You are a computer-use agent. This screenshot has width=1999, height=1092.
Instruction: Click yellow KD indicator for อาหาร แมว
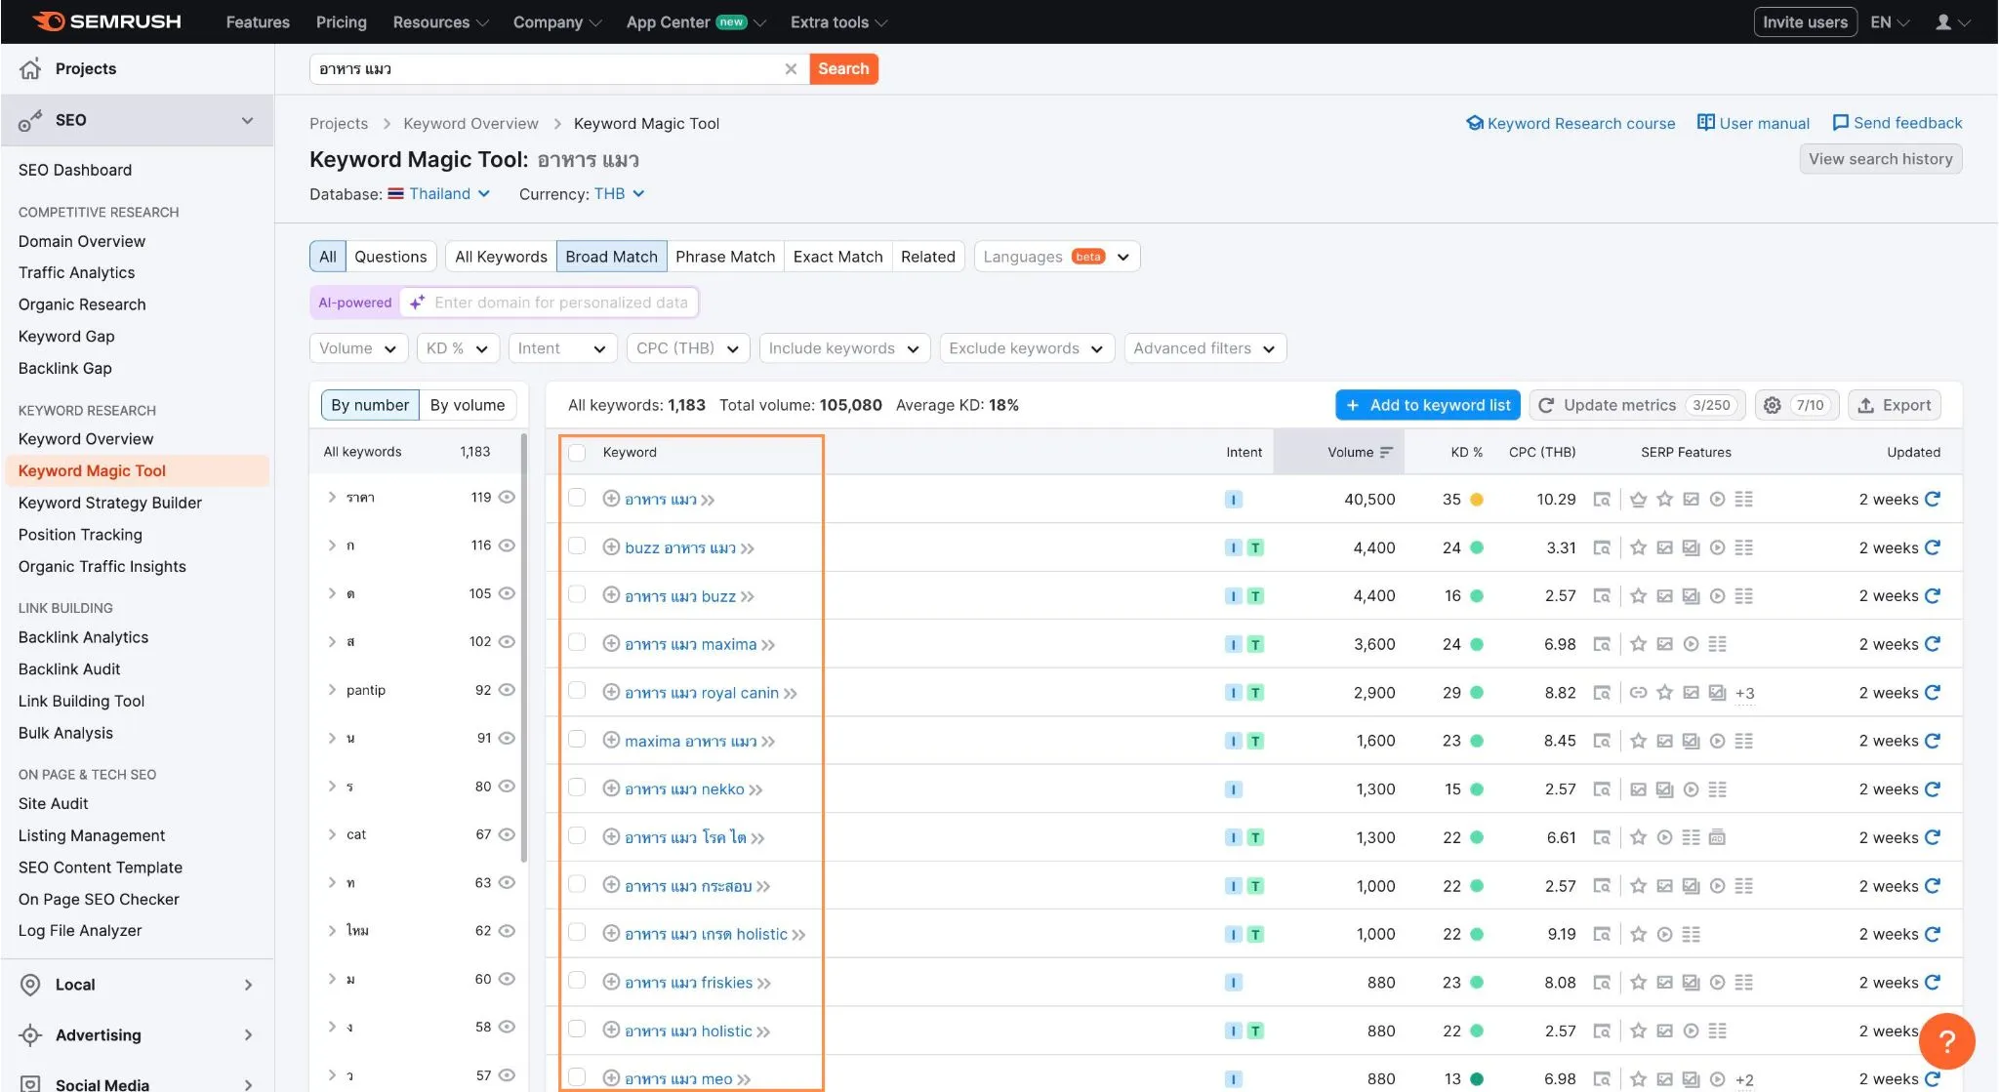(1477, 500)
